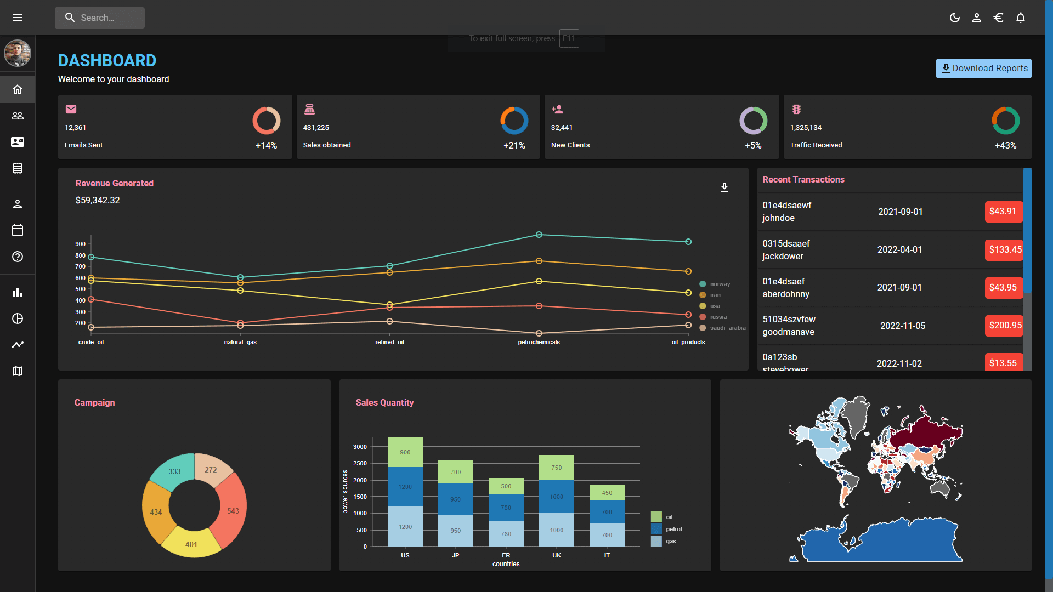This screenshot has width=1053, height=592.
Task: Select the bar chart icon in the sidebar
Action: click(x=18, y=292)
